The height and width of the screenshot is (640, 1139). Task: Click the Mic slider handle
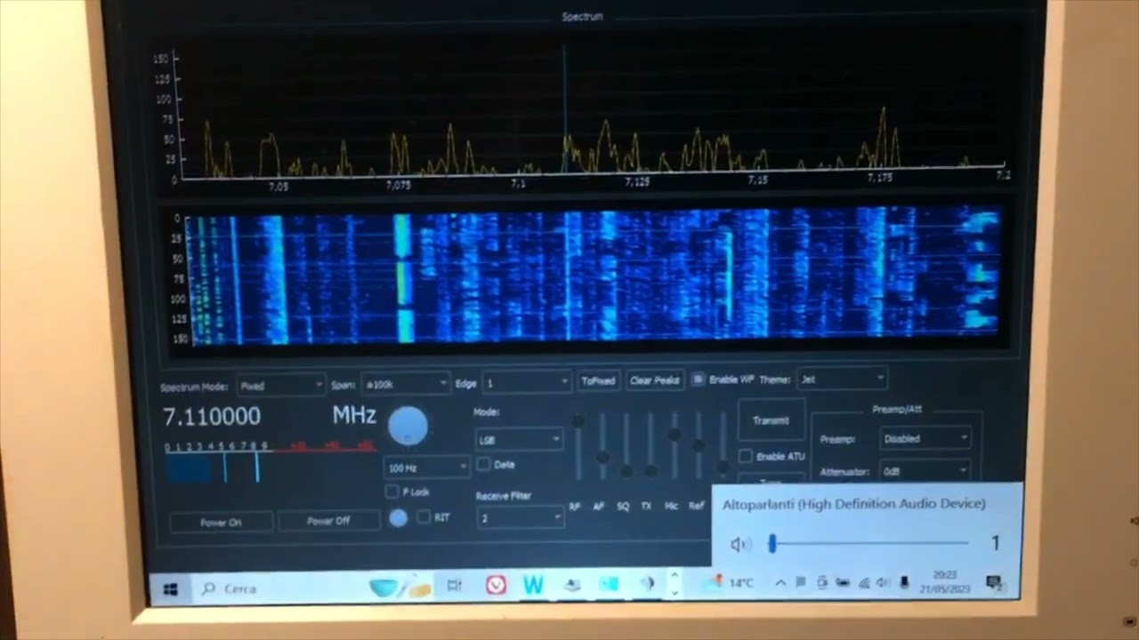tap(675, 435)
